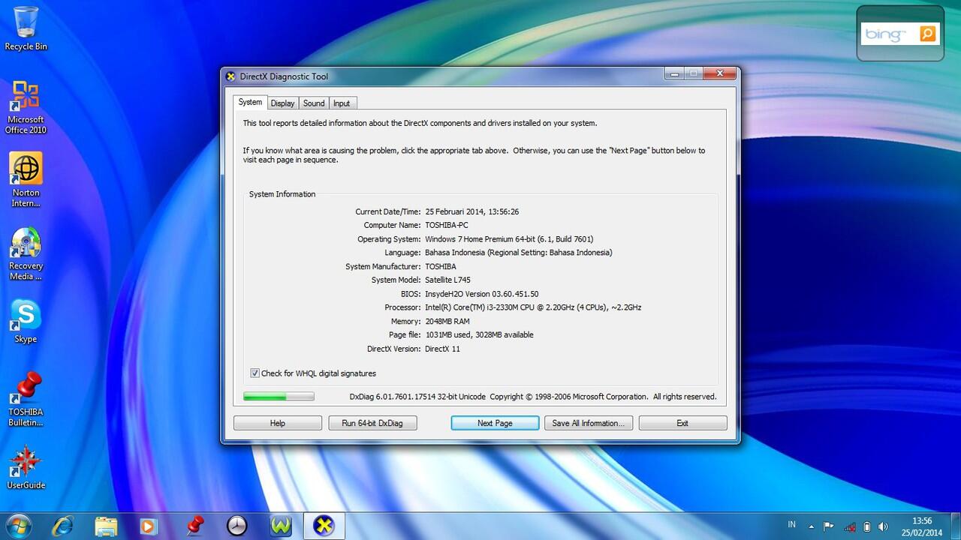Viewport: 961px width, 540px height.
Task: Click the taskbar clock and date
Action: tap(922, 526)
